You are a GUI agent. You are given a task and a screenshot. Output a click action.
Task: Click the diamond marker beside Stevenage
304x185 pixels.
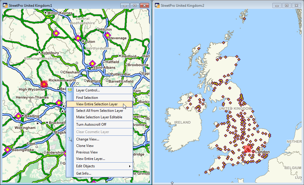pyautogui.click(x=107, y=35)
